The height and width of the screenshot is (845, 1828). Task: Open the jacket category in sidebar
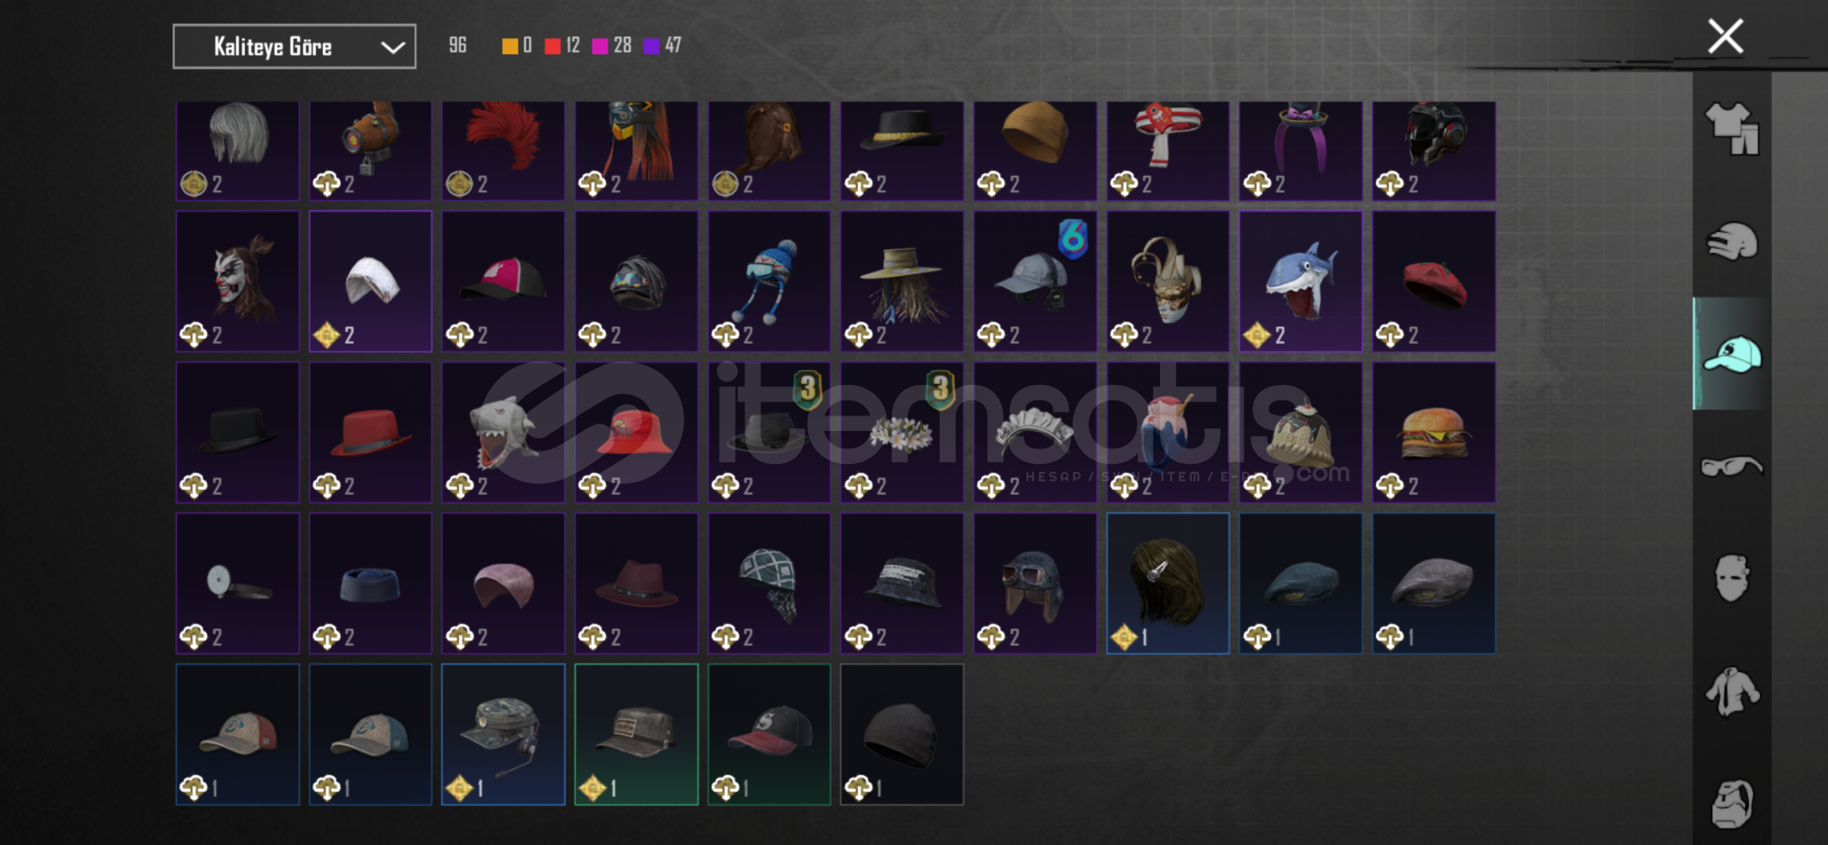point(1732,691)
